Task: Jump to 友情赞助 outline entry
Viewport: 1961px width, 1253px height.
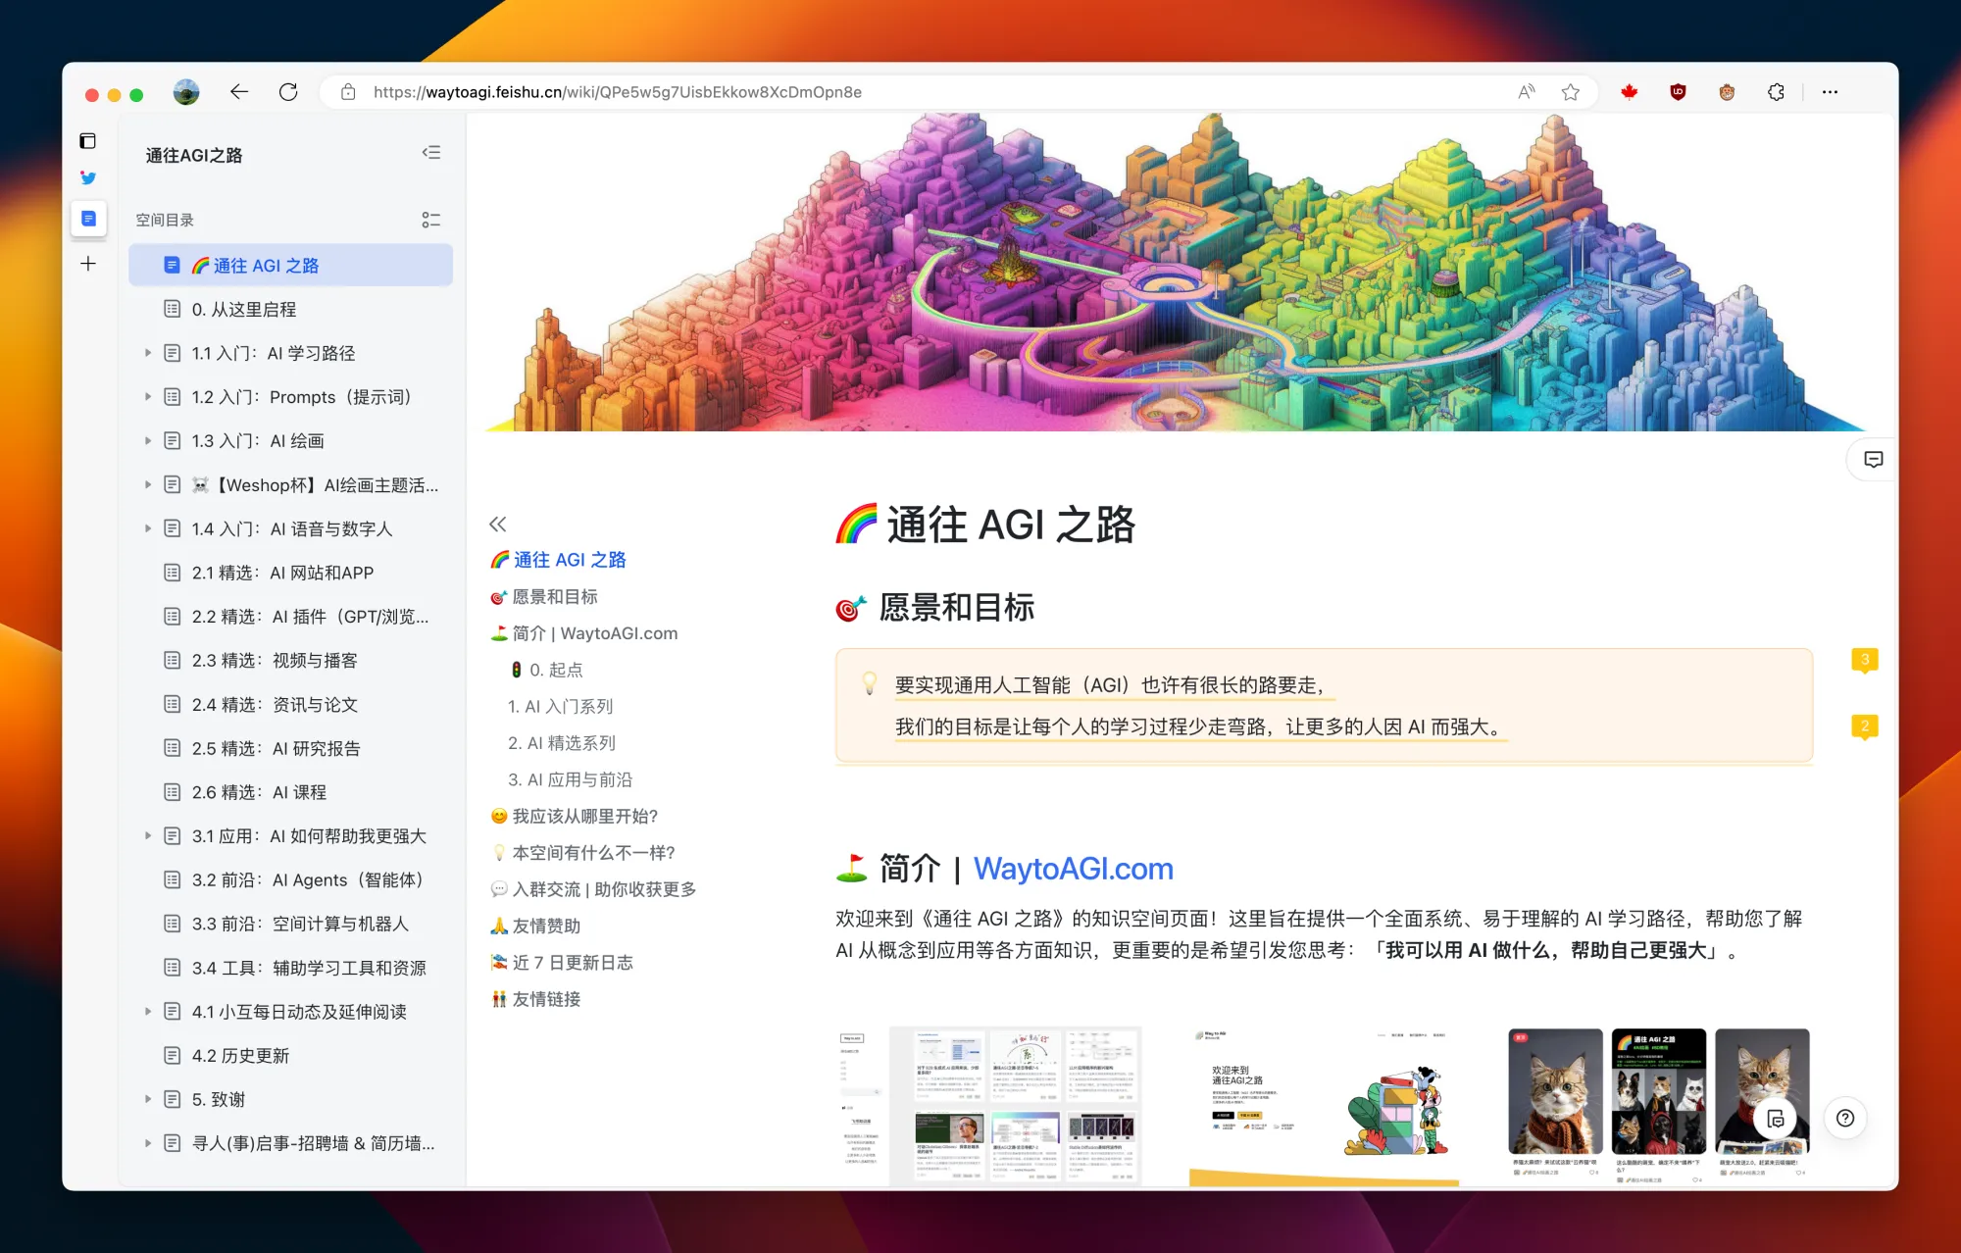Action: pos(546,926)
